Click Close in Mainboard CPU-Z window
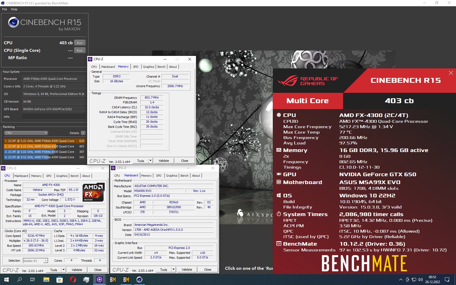This screenshot has width=456, height=285. pos(208,270)
